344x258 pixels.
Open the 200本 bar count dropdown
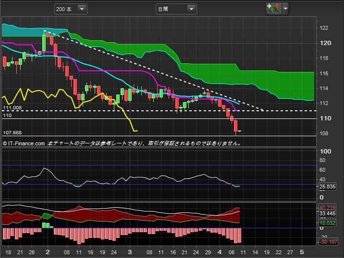(x=71, y=9)
